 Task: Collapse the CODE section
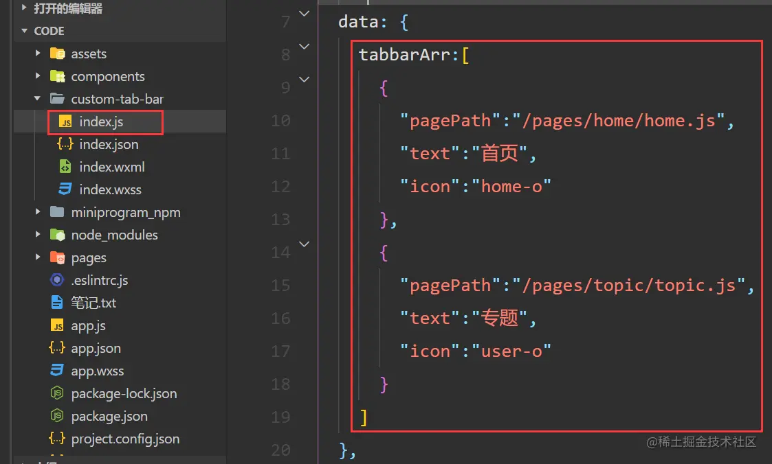24,30
